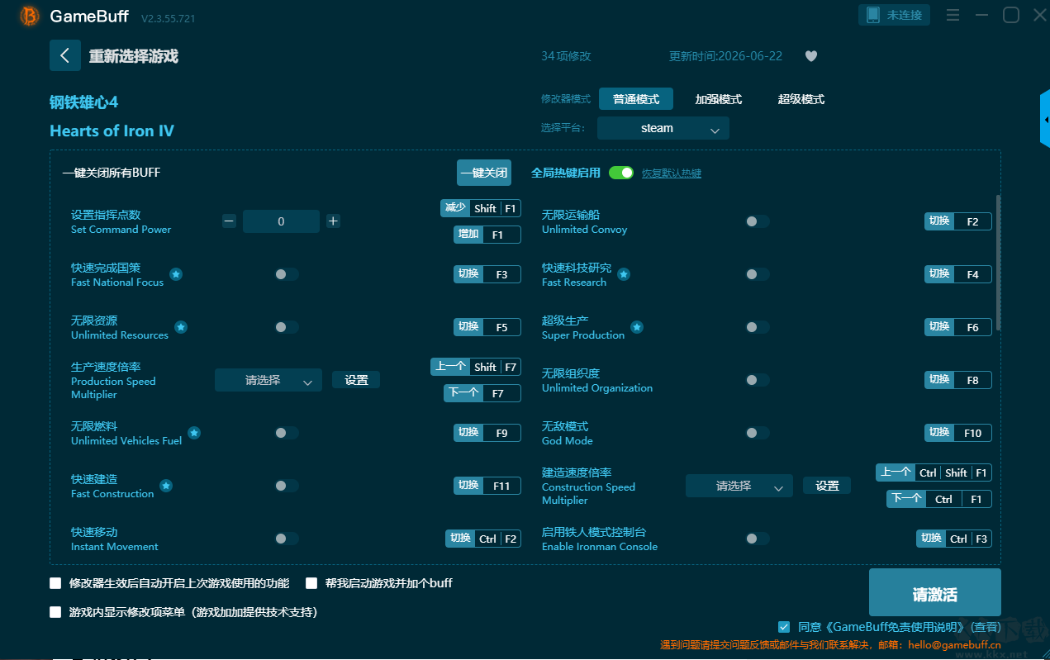Click star badge next to Unlimited Resources
This screenshot has height=660, width=1050.
point(181,327)
